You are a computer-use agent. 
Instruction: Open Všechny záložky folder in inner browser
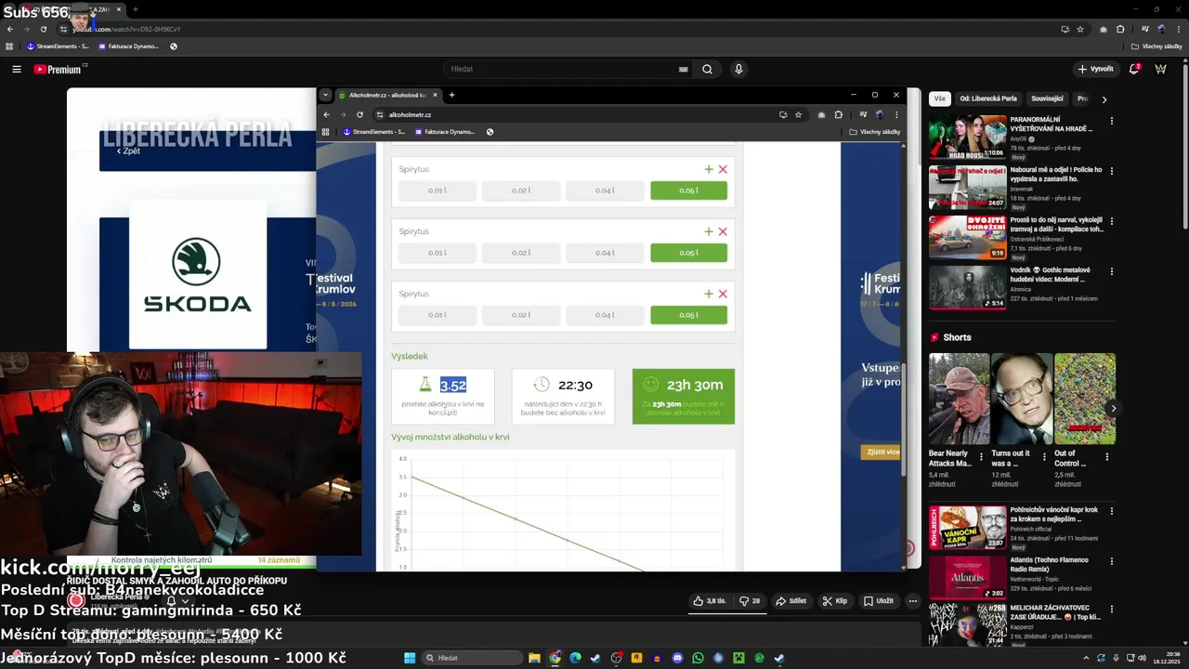(x=875, y=132)
